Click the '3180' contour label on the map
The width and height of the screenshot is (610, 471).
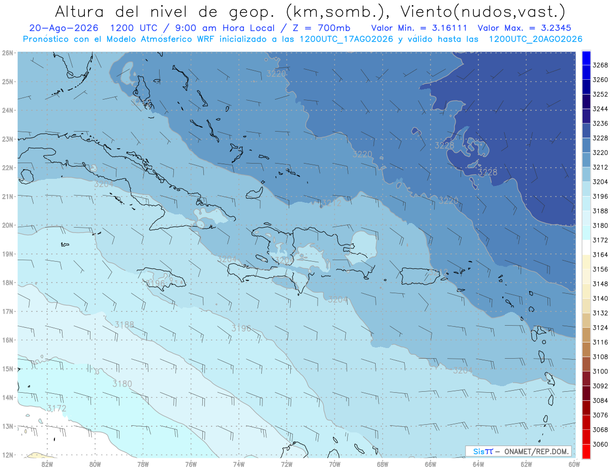pyautogui.click(x=122, y=384)
